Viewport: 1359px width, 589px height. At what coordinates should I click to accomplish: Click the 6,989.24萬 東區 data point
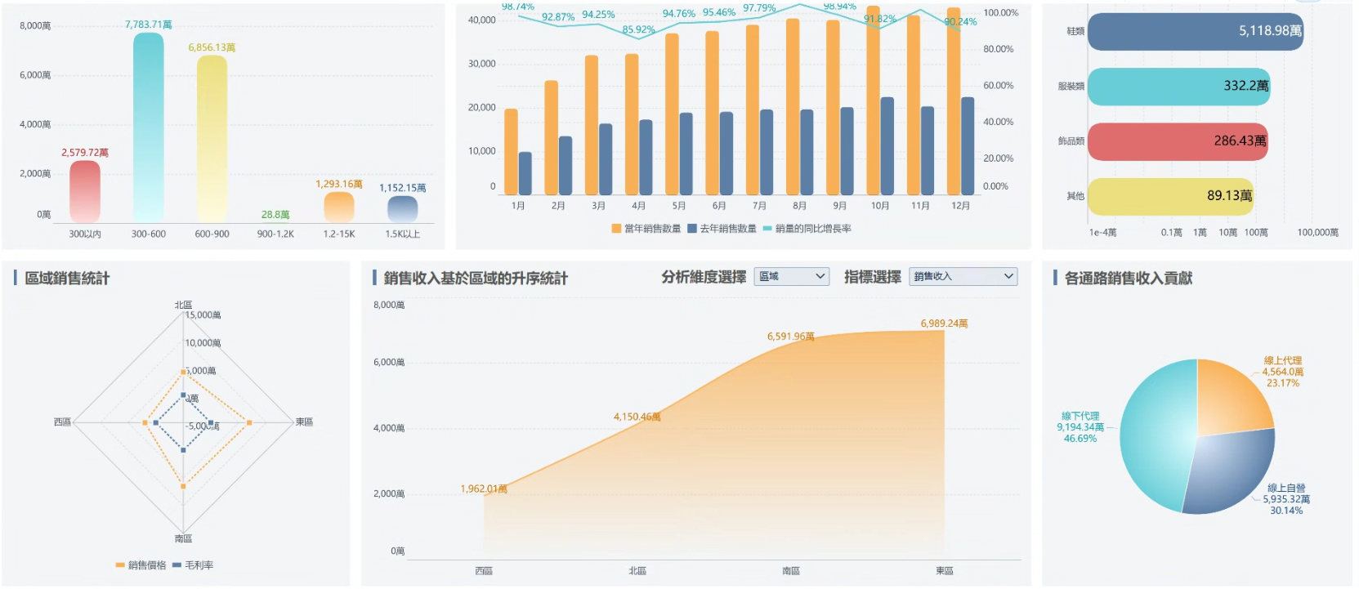click(x=944, y=331)
